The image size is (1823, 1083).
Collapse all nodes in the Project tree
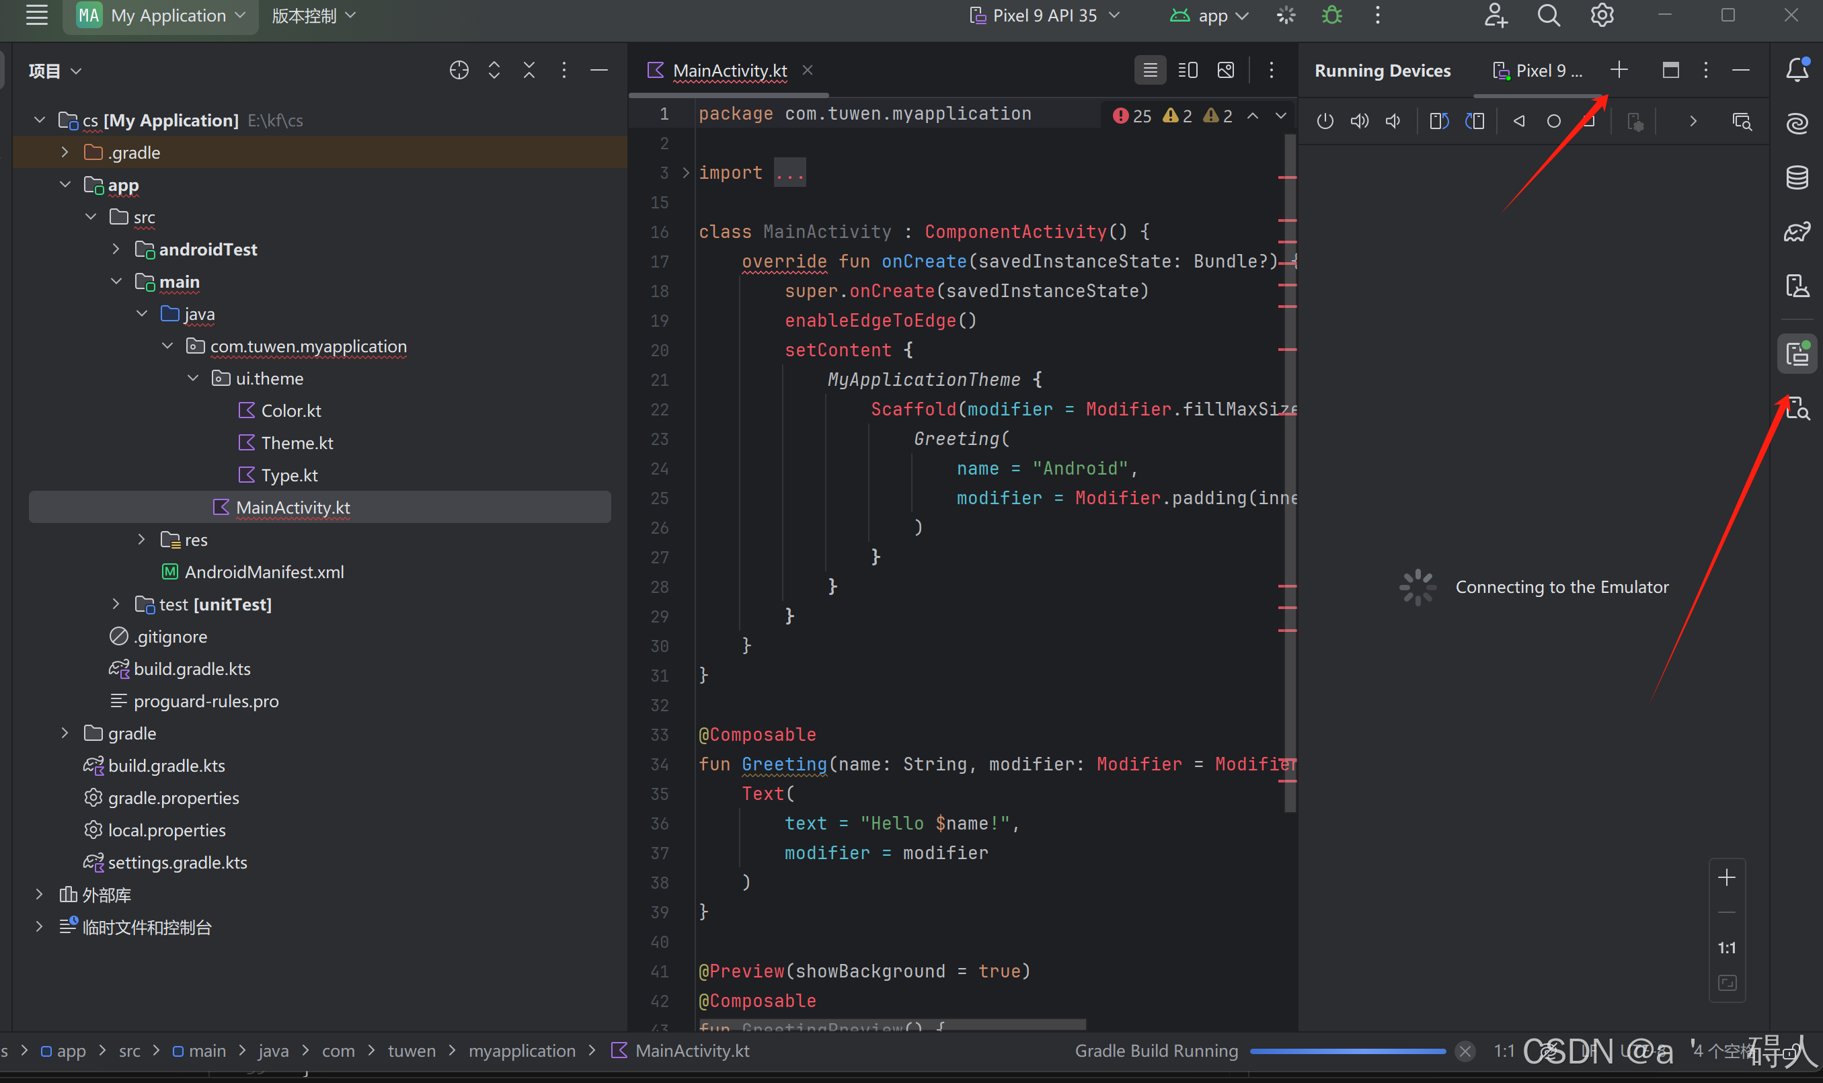pyautogui.click(x=529, y=70)
